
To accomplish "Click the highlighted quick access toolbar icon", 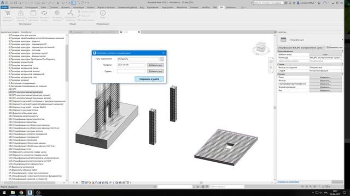I will (73, 3).
